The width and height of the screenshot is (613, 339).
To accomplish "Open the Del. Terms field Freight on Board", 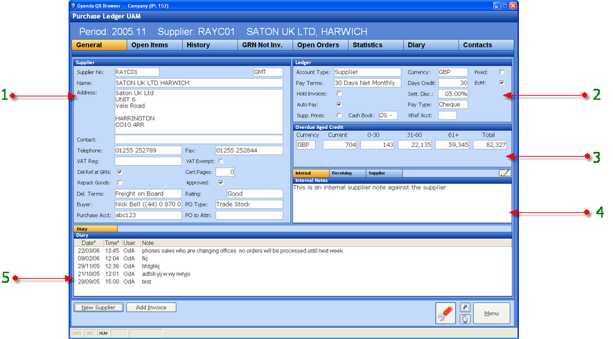I will pos(148,193).
